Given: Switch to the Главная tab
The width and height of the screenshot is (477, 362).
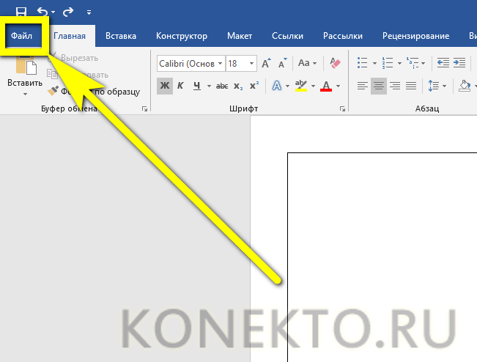Looking at the screenshot, I should 70,36.
